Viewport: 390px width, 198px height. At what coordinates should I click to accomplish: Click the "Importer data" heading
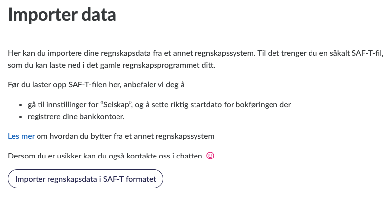pos(62,15)
